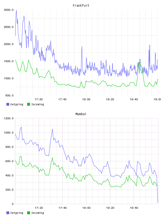Click the 17:40 time label under Mumbai
This screenshot has height=217, width=162.
coord(63,208)
